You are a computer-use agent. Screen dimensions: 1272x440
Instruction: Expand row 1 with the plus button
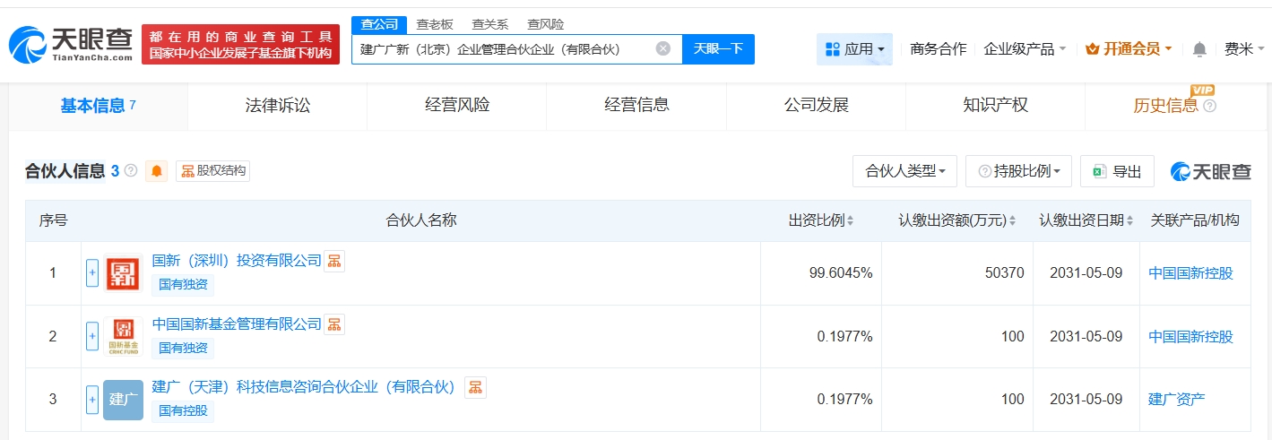point(92,273)
